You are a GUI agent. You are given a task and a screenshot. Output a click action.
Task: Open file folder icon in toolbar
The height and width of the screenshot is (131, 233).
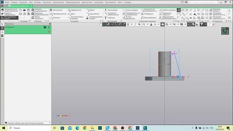[x=24, y=10]
